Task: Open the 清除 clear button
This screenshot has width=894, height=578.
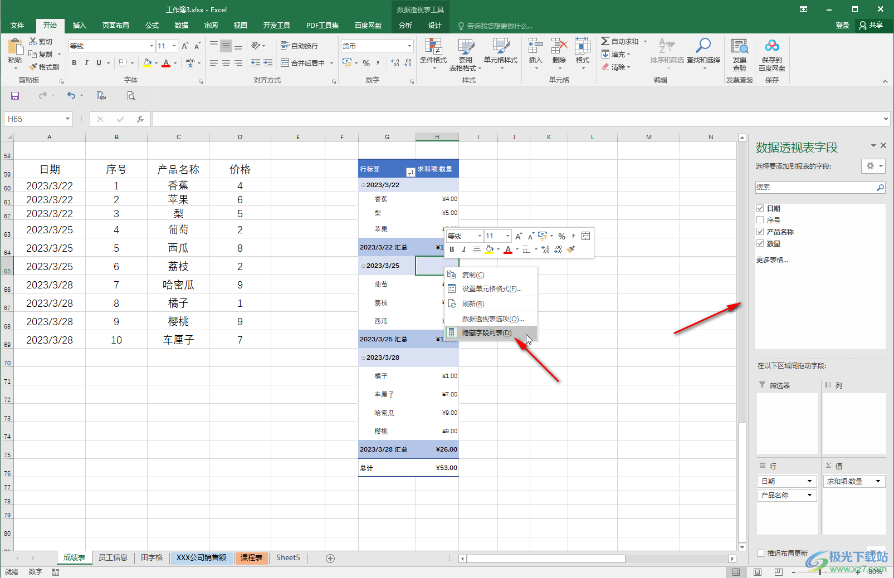Action: pos(616,67)
